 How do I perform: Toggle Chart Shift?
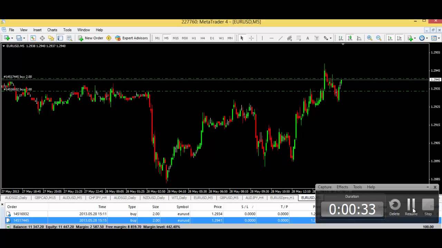click(399, 38)
